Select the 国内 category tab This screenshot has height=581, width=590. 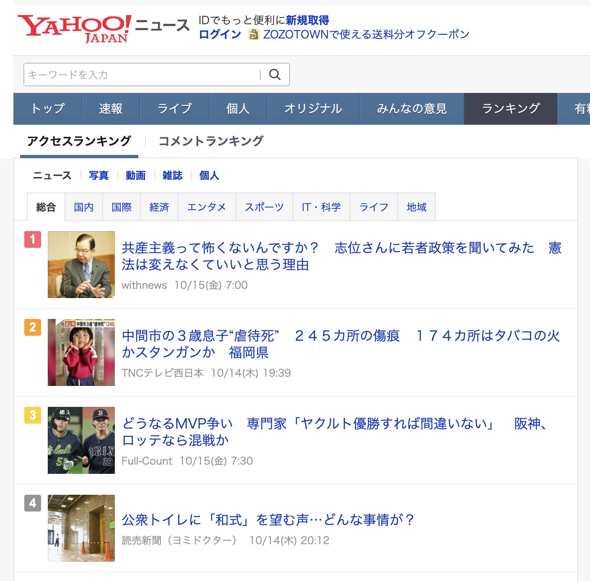(84, 207)
